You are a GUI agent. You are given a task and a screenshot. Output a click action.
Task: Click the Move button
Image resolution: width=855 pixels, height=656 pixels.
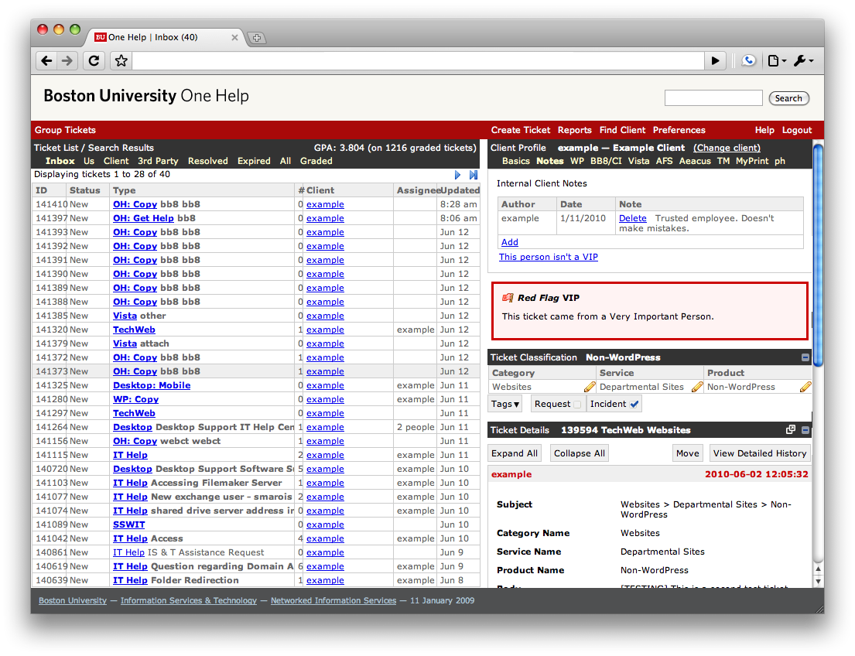687,453
